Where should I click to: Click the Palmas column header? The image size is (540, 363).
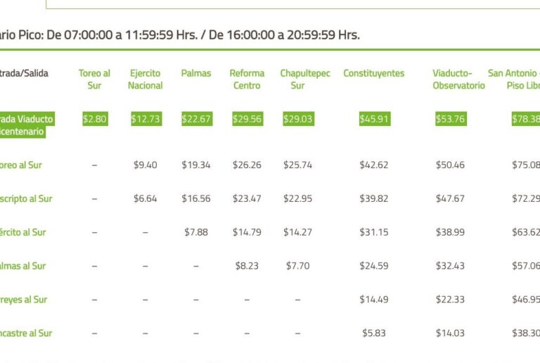click(x=196, y=73)
